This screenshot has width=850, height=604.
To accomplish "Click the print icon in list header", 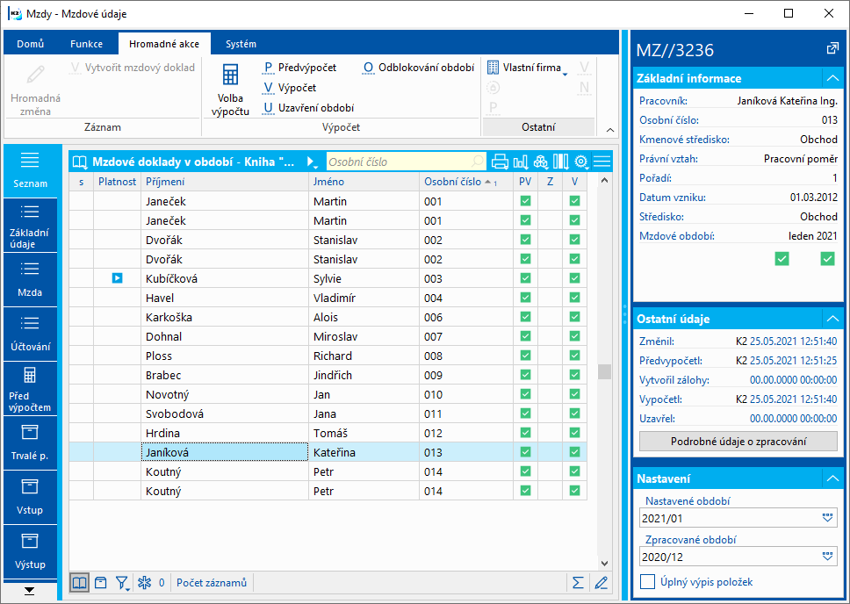I will 501,162.
